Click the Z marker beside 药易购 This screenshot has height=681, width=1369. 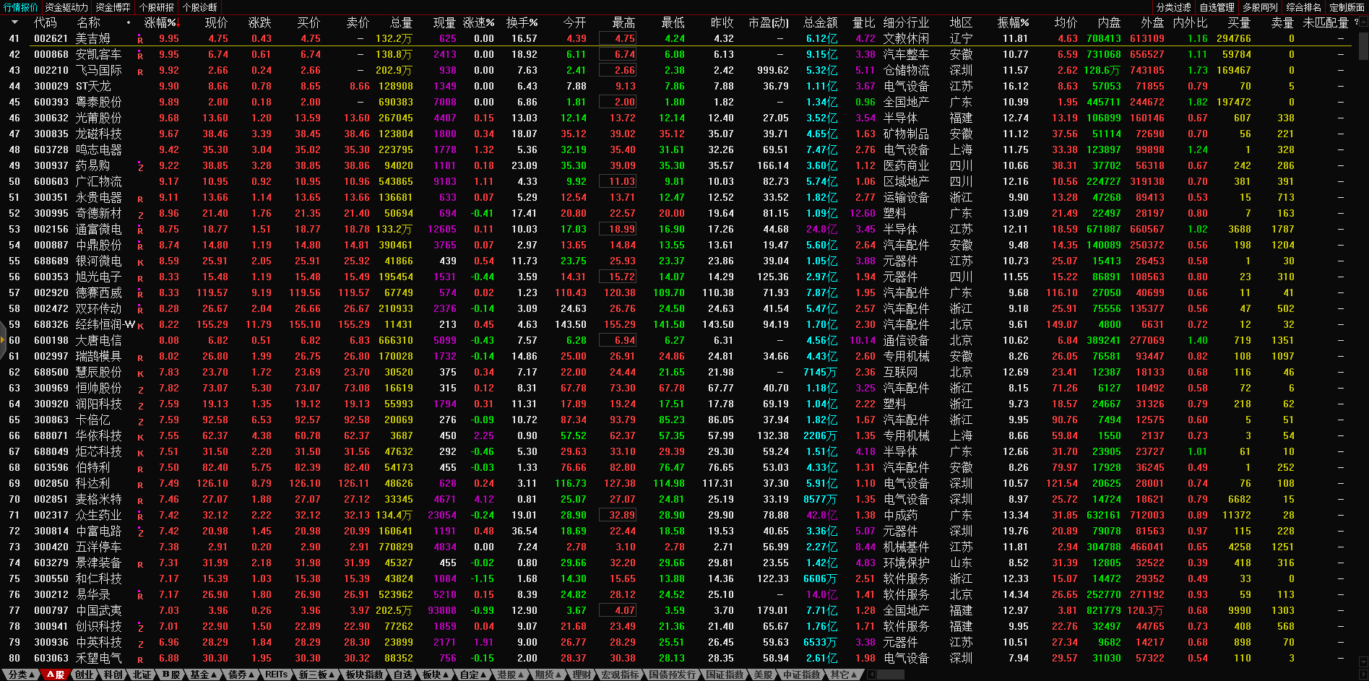coord(140,167)
